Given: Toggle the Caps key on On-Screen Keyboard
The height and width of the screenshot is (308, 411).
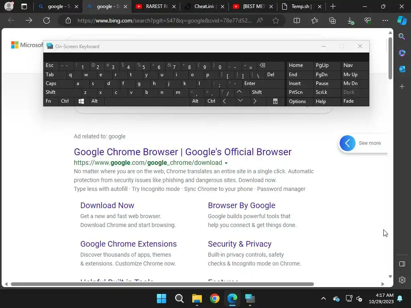Looking at the screenshot, I should (58, 83).
